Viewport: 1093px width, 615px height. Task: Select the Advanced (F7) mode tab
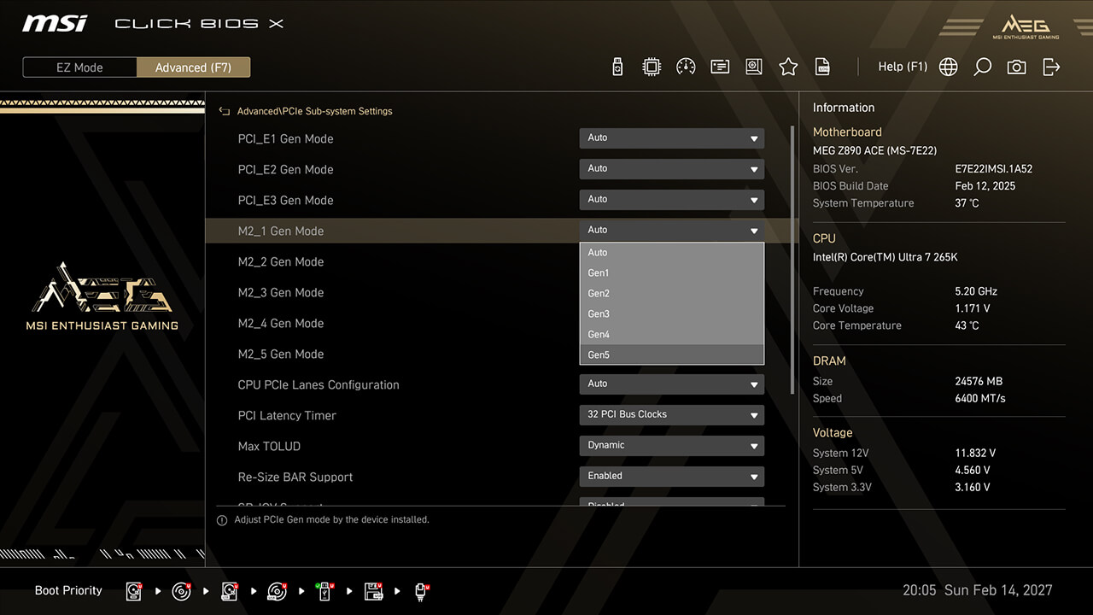[193, 67]
